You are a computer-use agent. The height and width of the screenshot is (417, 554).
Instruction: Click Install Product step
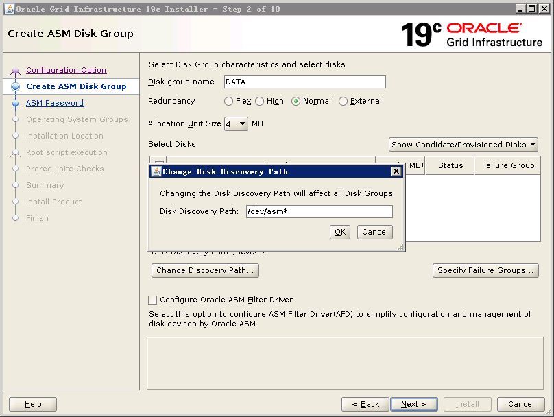[x=53, y=202]
